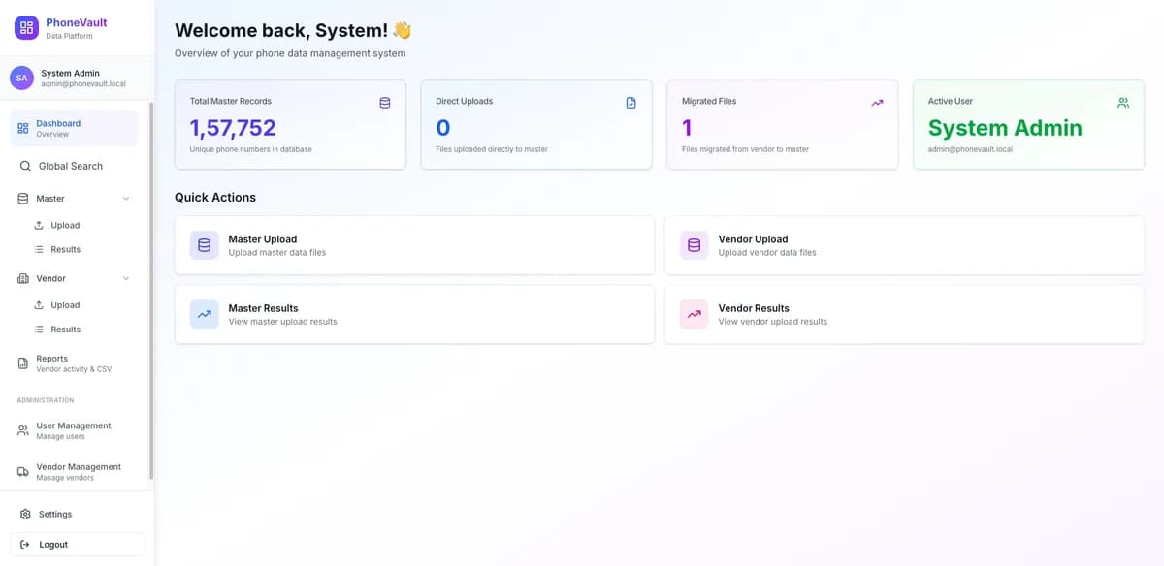This screenshot has width=1164, height=566.
Task: Click the Migrated Files count 1
Action: pos(687,128)
